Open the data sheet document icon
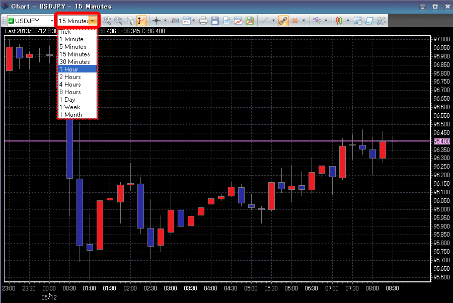This screenshot has width=453, height=303. click(226, 21)
